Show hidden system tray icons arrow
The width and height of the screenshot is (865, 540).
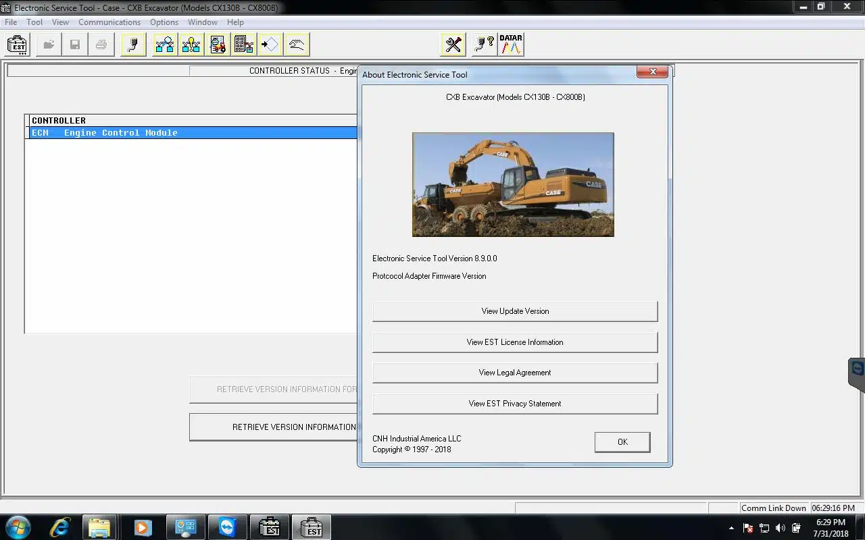pyautogui.click(x=731, y=528)
